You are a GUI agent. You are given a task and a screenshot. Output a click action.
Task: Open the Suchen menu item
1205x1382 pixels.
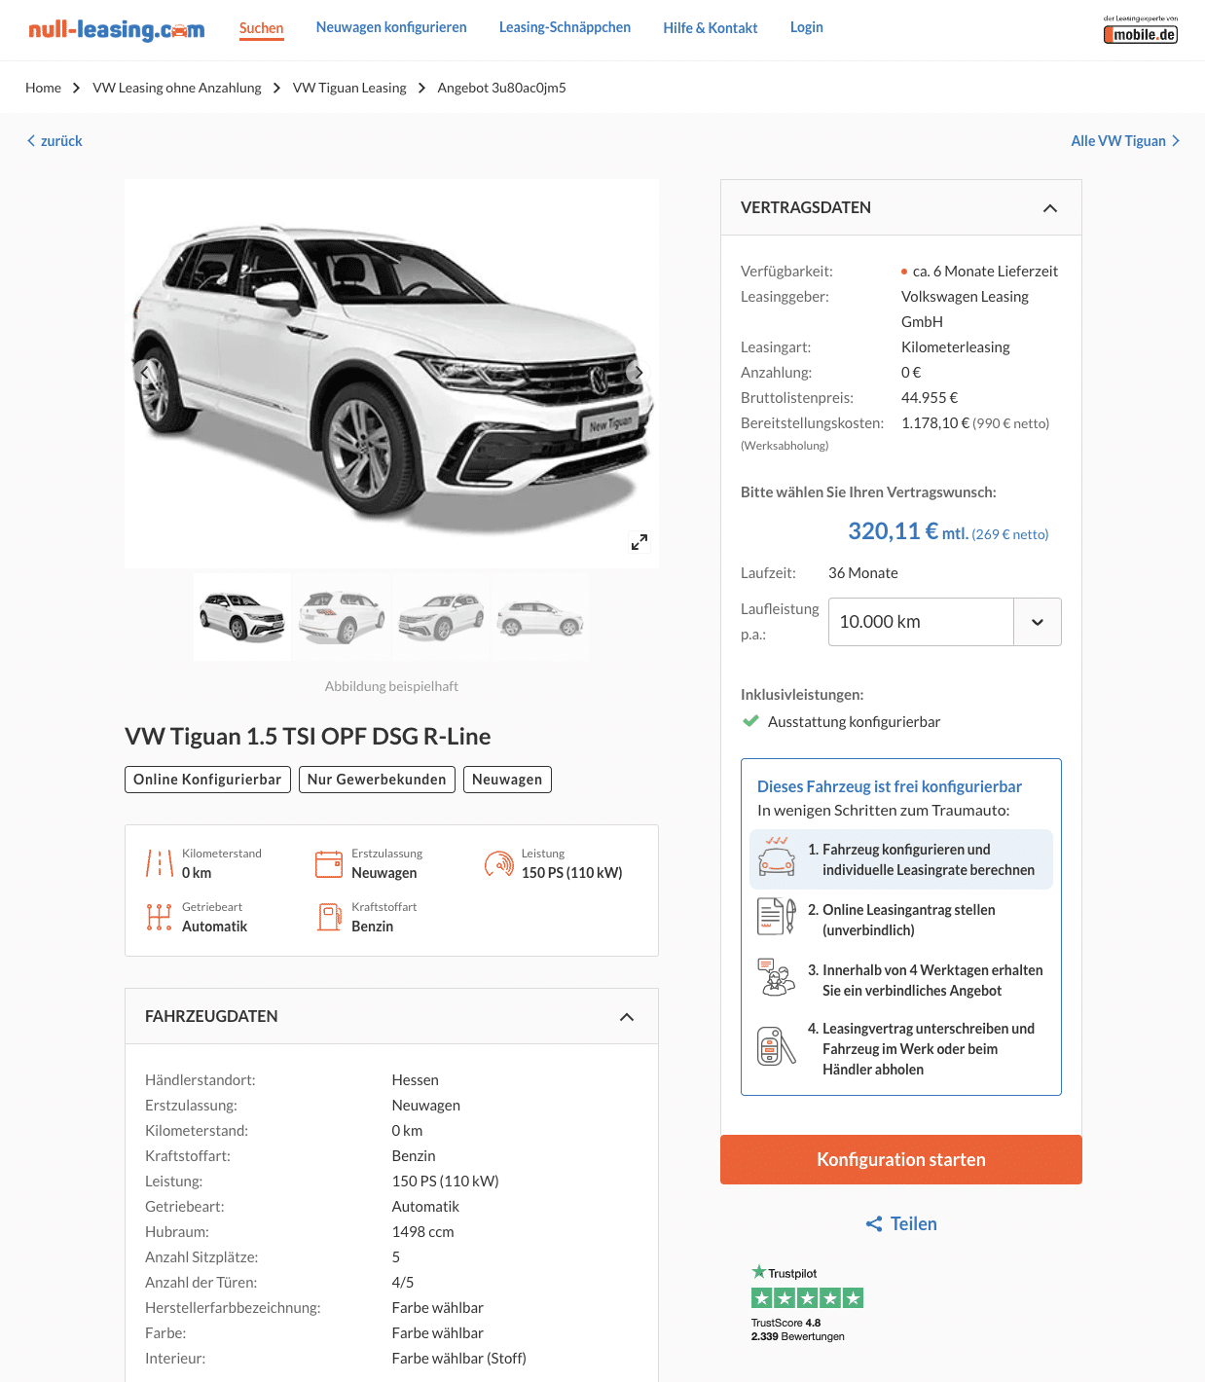tap(262, 28)
